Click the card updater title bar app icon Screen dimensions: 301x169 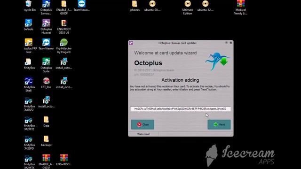tap(131, 43)
